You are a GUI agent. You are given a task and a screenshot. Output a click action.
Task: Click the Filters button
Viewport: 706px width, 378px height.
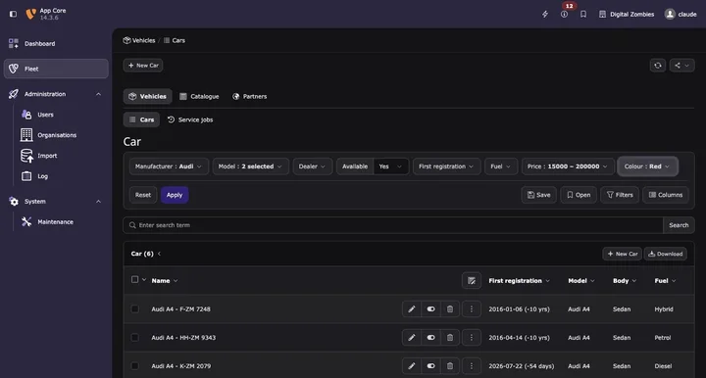pos(620,195)
